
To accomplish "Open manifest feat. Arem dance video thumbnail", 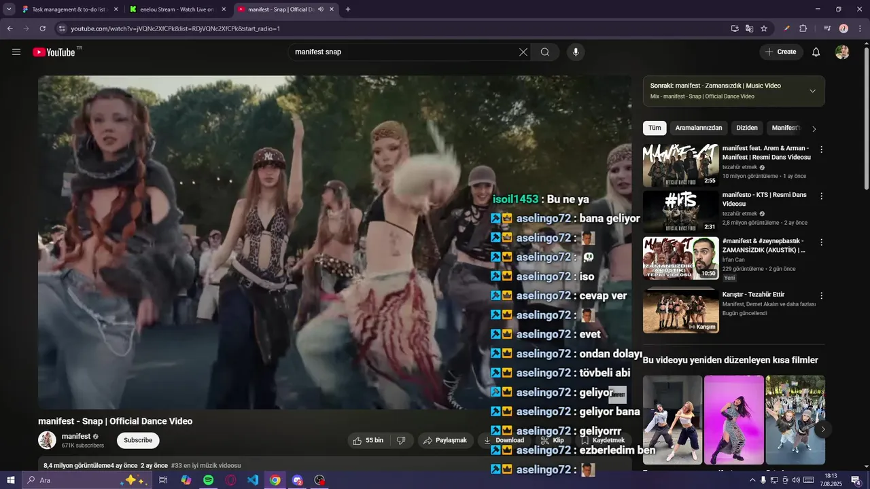I will point(680,165).
